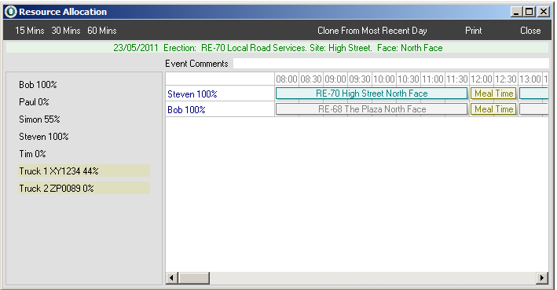Click the 11:00 time column header
The image size is (557, 290).
(432, 79)
